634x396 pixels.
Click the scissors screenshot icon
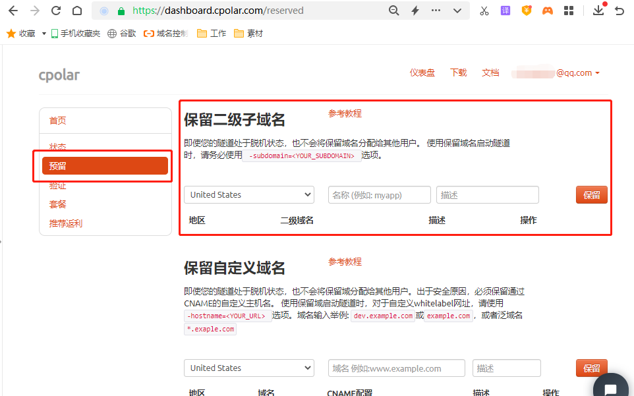(x=484, y=11)
